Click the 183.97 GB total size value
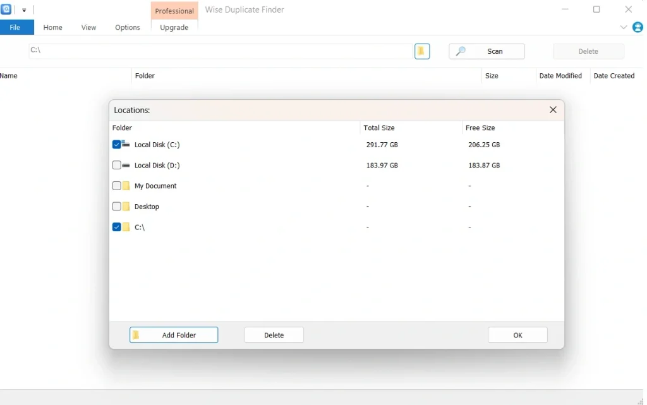The image size is (647, 405). 382,166
